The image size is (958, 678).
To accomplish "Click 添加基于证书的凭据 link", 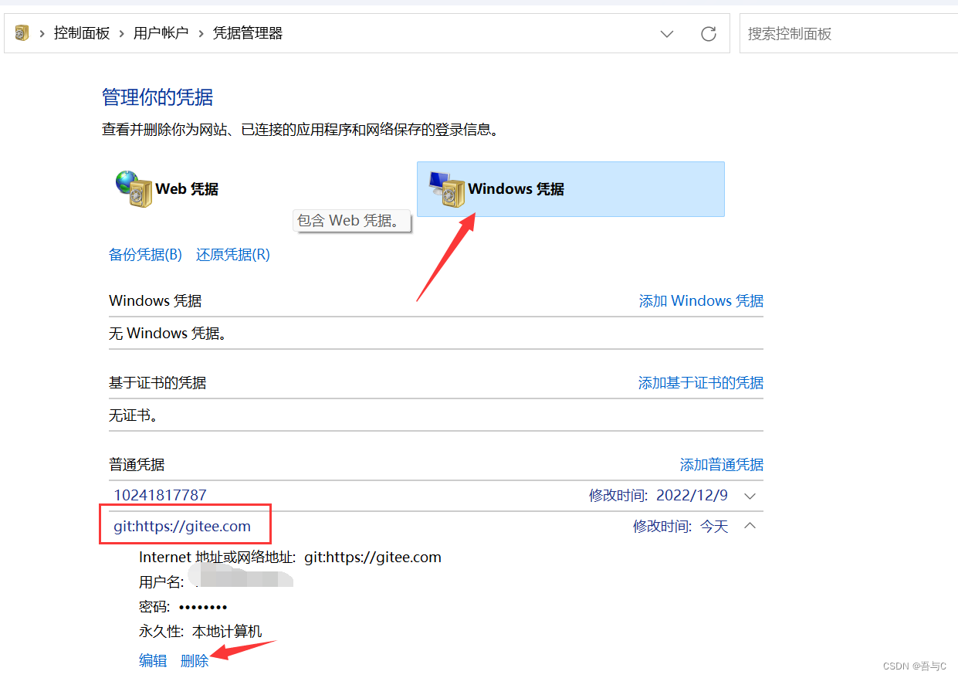I will [701, 383].
